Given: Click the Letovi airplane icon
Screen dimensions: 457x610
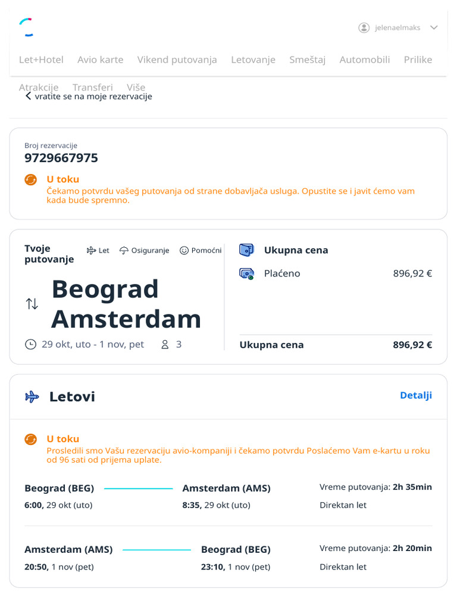Looking at the screenshot, I should [32, 397].
